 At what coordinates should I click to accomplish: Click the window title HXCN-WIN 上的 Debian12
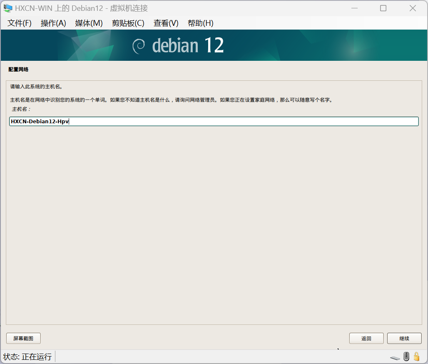(81, 8)
